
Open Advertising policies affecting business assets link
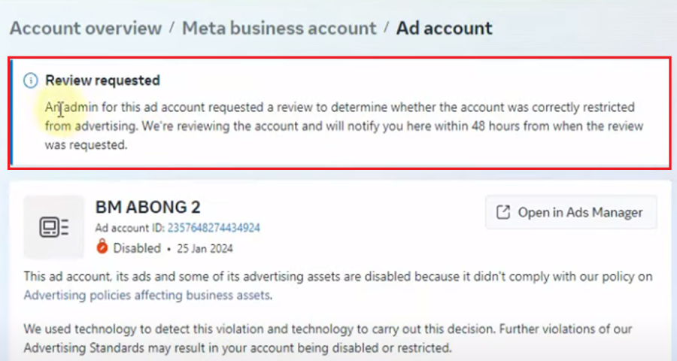147,296
